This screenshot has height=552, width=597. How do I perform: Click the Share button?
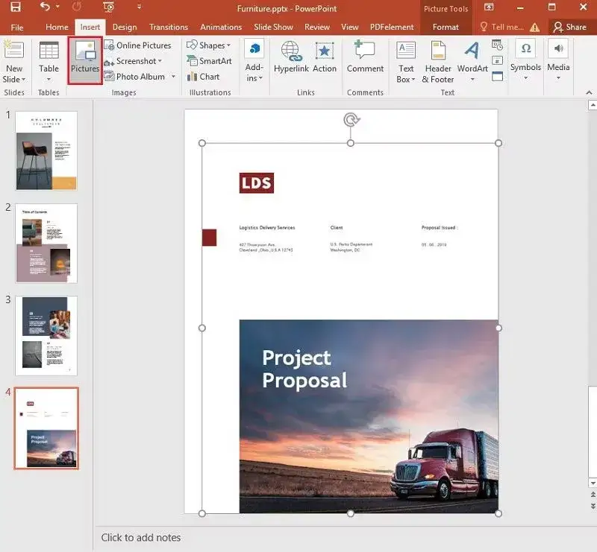[570, 27]
